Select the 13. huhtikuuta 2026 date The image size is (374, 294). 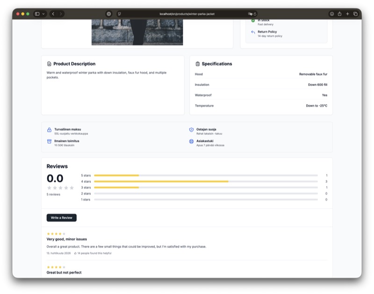click(58, 253)
